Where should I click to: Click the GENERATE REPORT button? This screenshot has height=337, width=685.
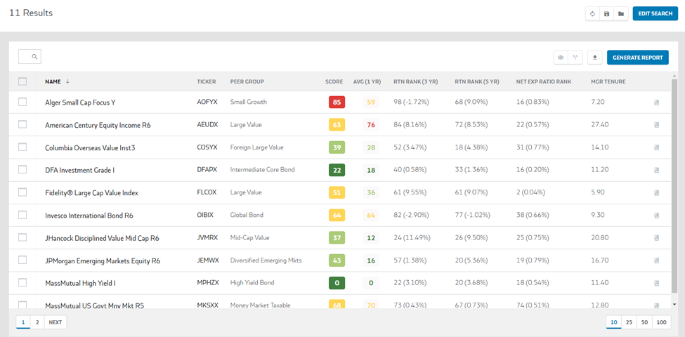click(x=638, y=57)
